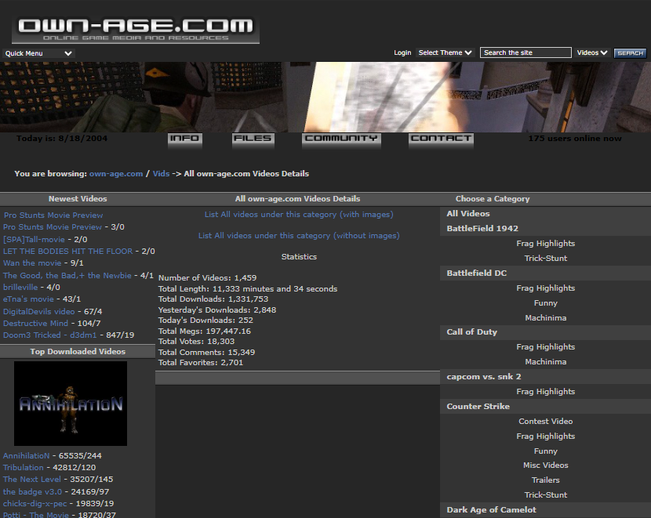The width and height of the screenshot is (651, 518).
Task: Open The Good, the Bad,+ the Newbie
Action: tap(67, 275)
